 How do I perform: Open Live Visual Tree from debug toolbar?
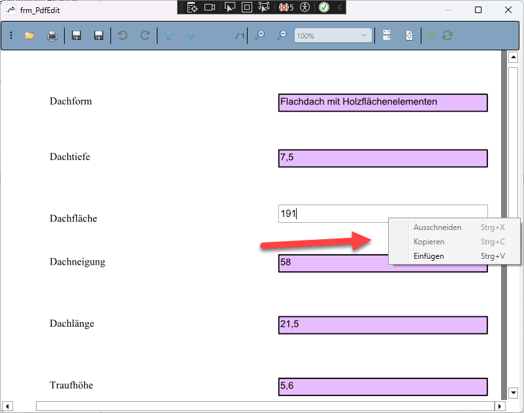coord(193,7)
